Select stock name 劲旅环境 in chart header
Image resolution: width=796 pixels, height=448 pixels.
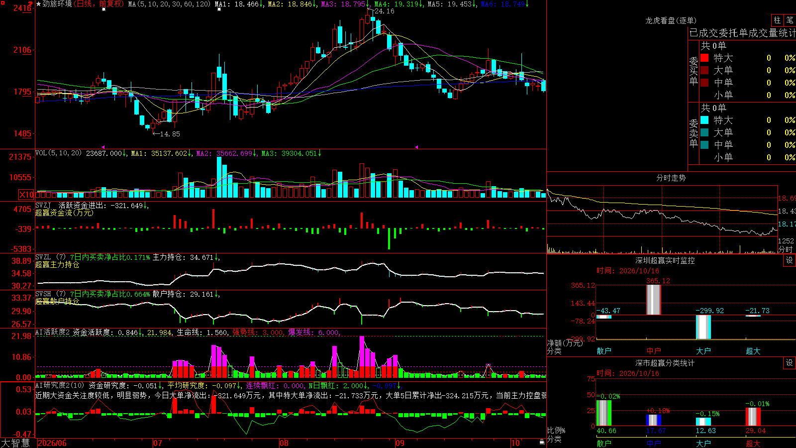pos(57,4)
